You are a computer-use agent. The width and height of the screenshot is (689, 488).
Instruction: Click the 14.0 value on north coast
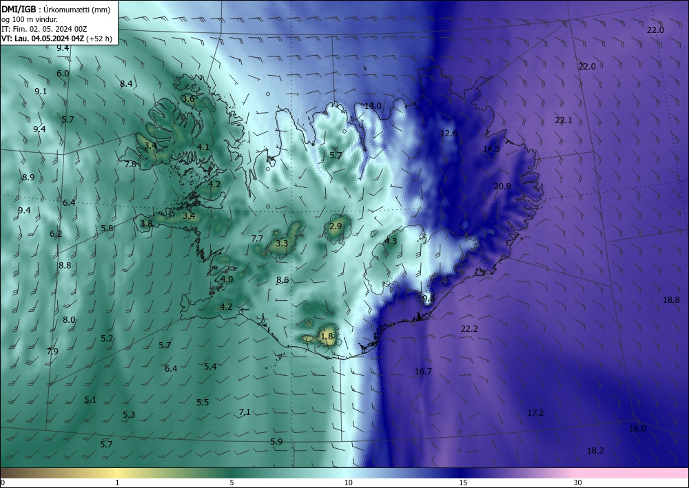(x=373, y=105)
